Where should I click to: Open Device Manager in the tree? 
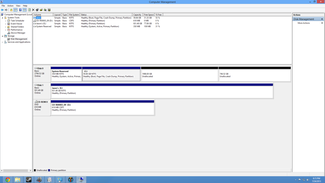[18, 33]
